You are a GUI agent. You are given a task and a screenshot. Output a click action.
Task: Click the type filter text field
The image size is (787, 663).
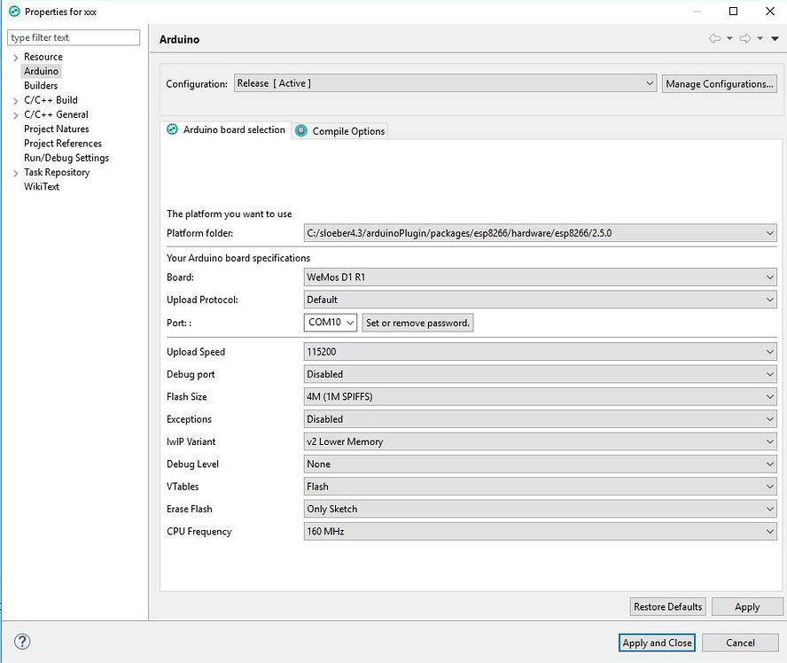[x=74, y=37]
